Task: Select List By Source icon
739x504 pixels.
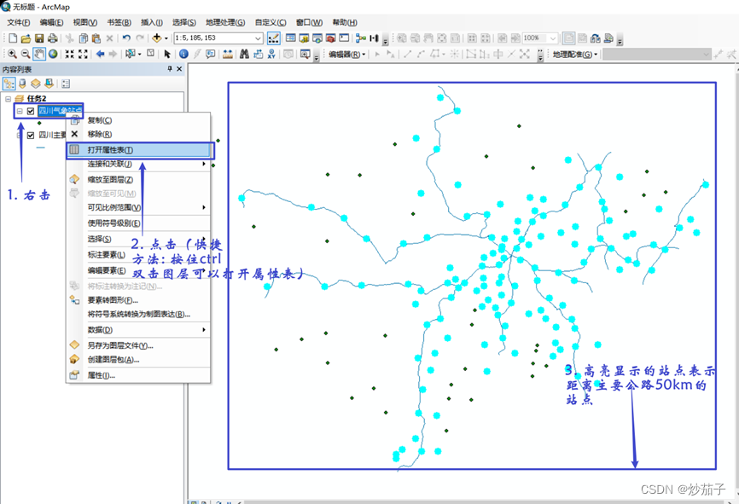Action: point(22,84)
